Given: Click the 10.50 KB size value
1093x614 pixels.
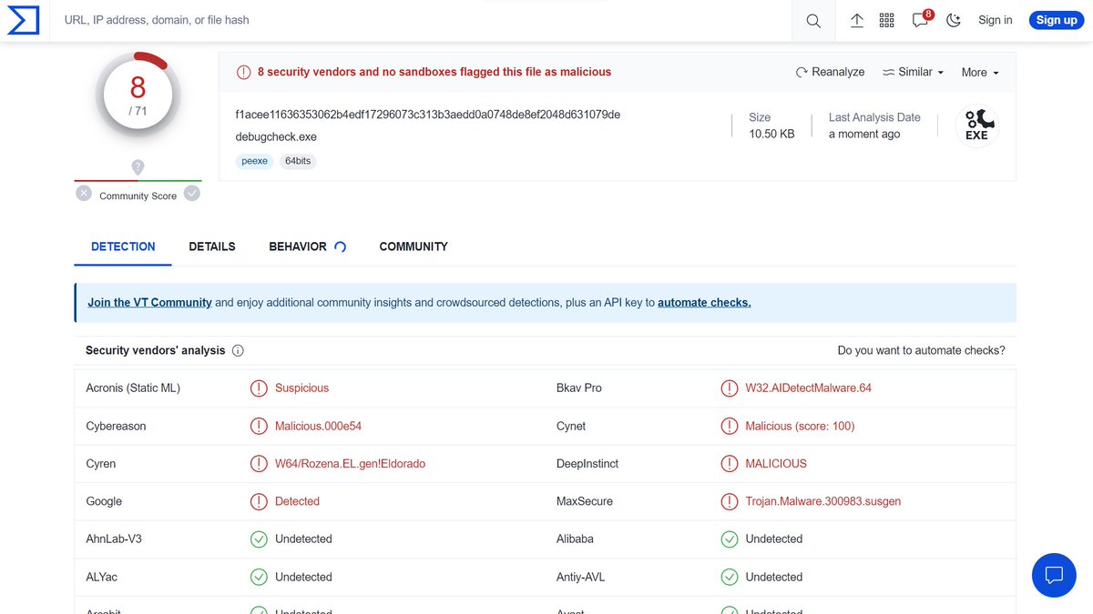Looking at the screenshot, I should [771, 134].
